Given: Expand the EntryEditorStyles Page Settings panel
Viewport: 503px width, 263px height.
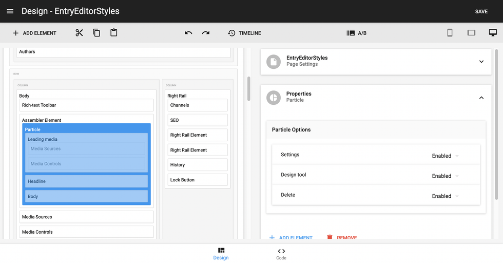Looking at the screenshot, I should coord(481,62).
